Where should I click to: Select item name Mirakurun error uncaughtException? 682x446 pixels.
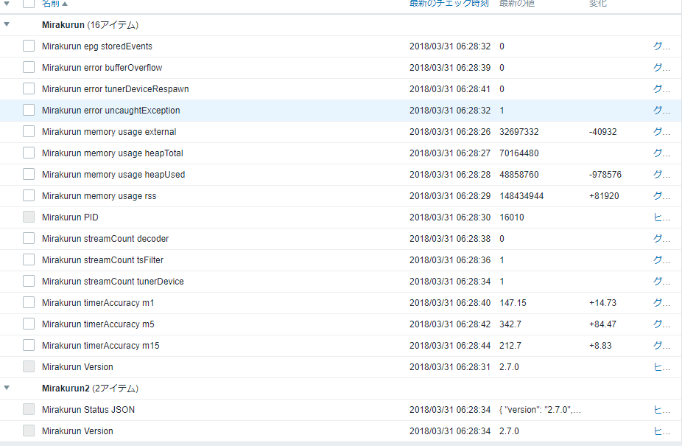pyautogui.click(x=111, y=110)
